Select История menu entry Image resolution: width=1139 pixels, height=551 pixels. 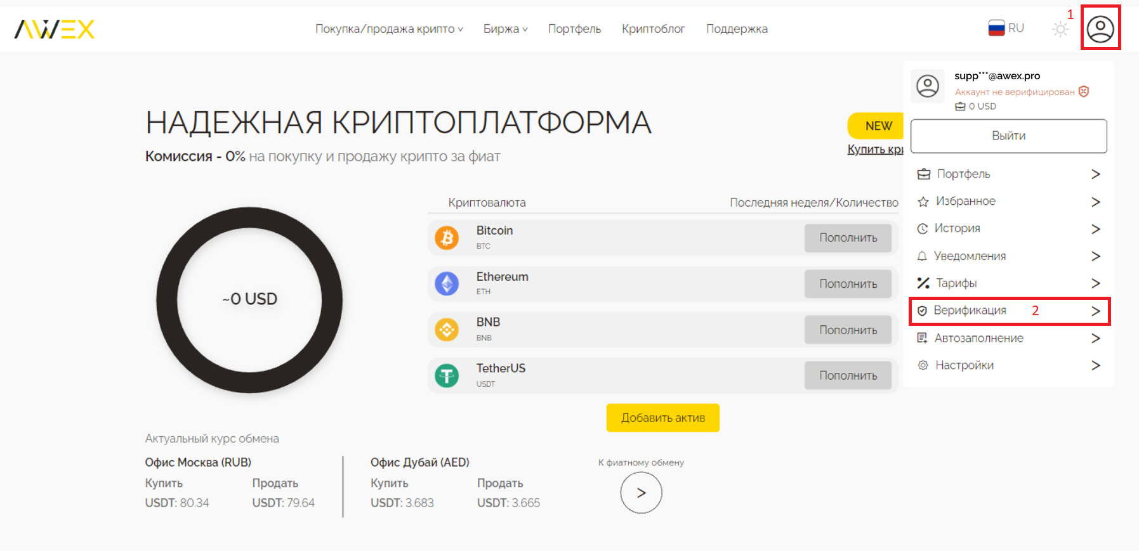[x=1010, y=229]
